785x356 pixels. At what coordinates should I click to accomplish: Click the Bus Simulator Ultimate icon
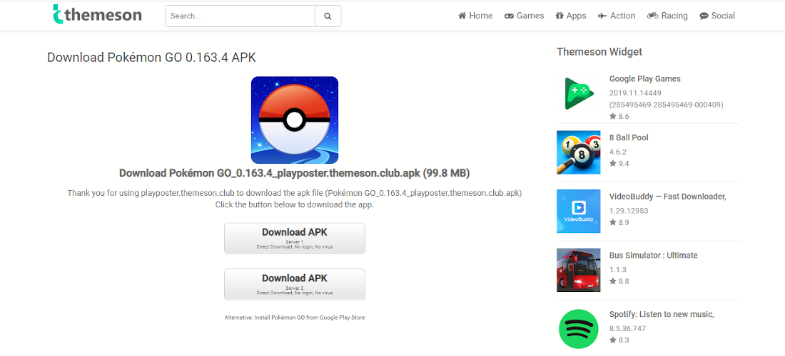tap(578, 270)
